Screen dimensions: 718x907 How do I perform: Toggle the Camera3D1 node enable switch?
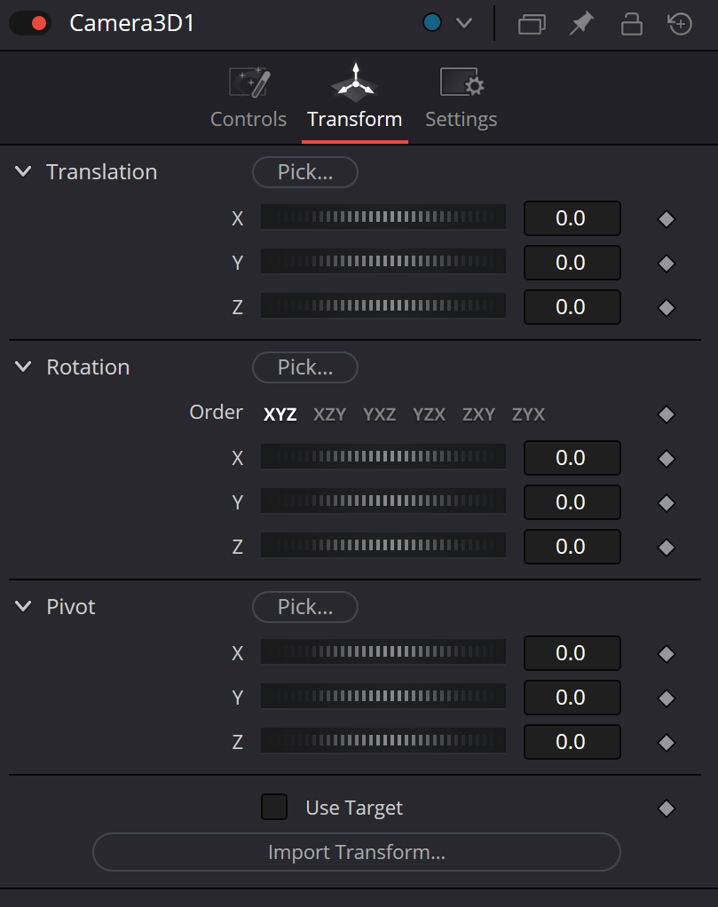coord(30,24)
